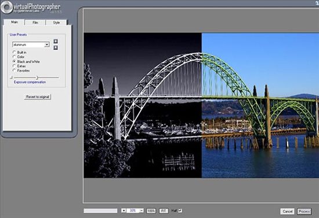319x218 pixels.
Task: Click the small zoom-in button right of 33%
Action: tap(142, 210)
